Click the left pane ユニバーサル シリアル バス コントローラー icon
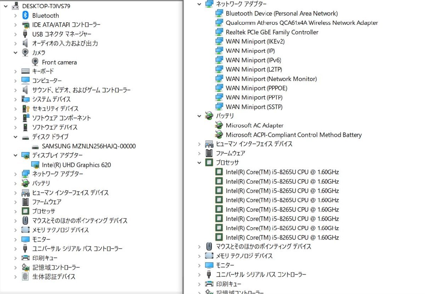This screenshot has height=294, width=425. point(25,248)
